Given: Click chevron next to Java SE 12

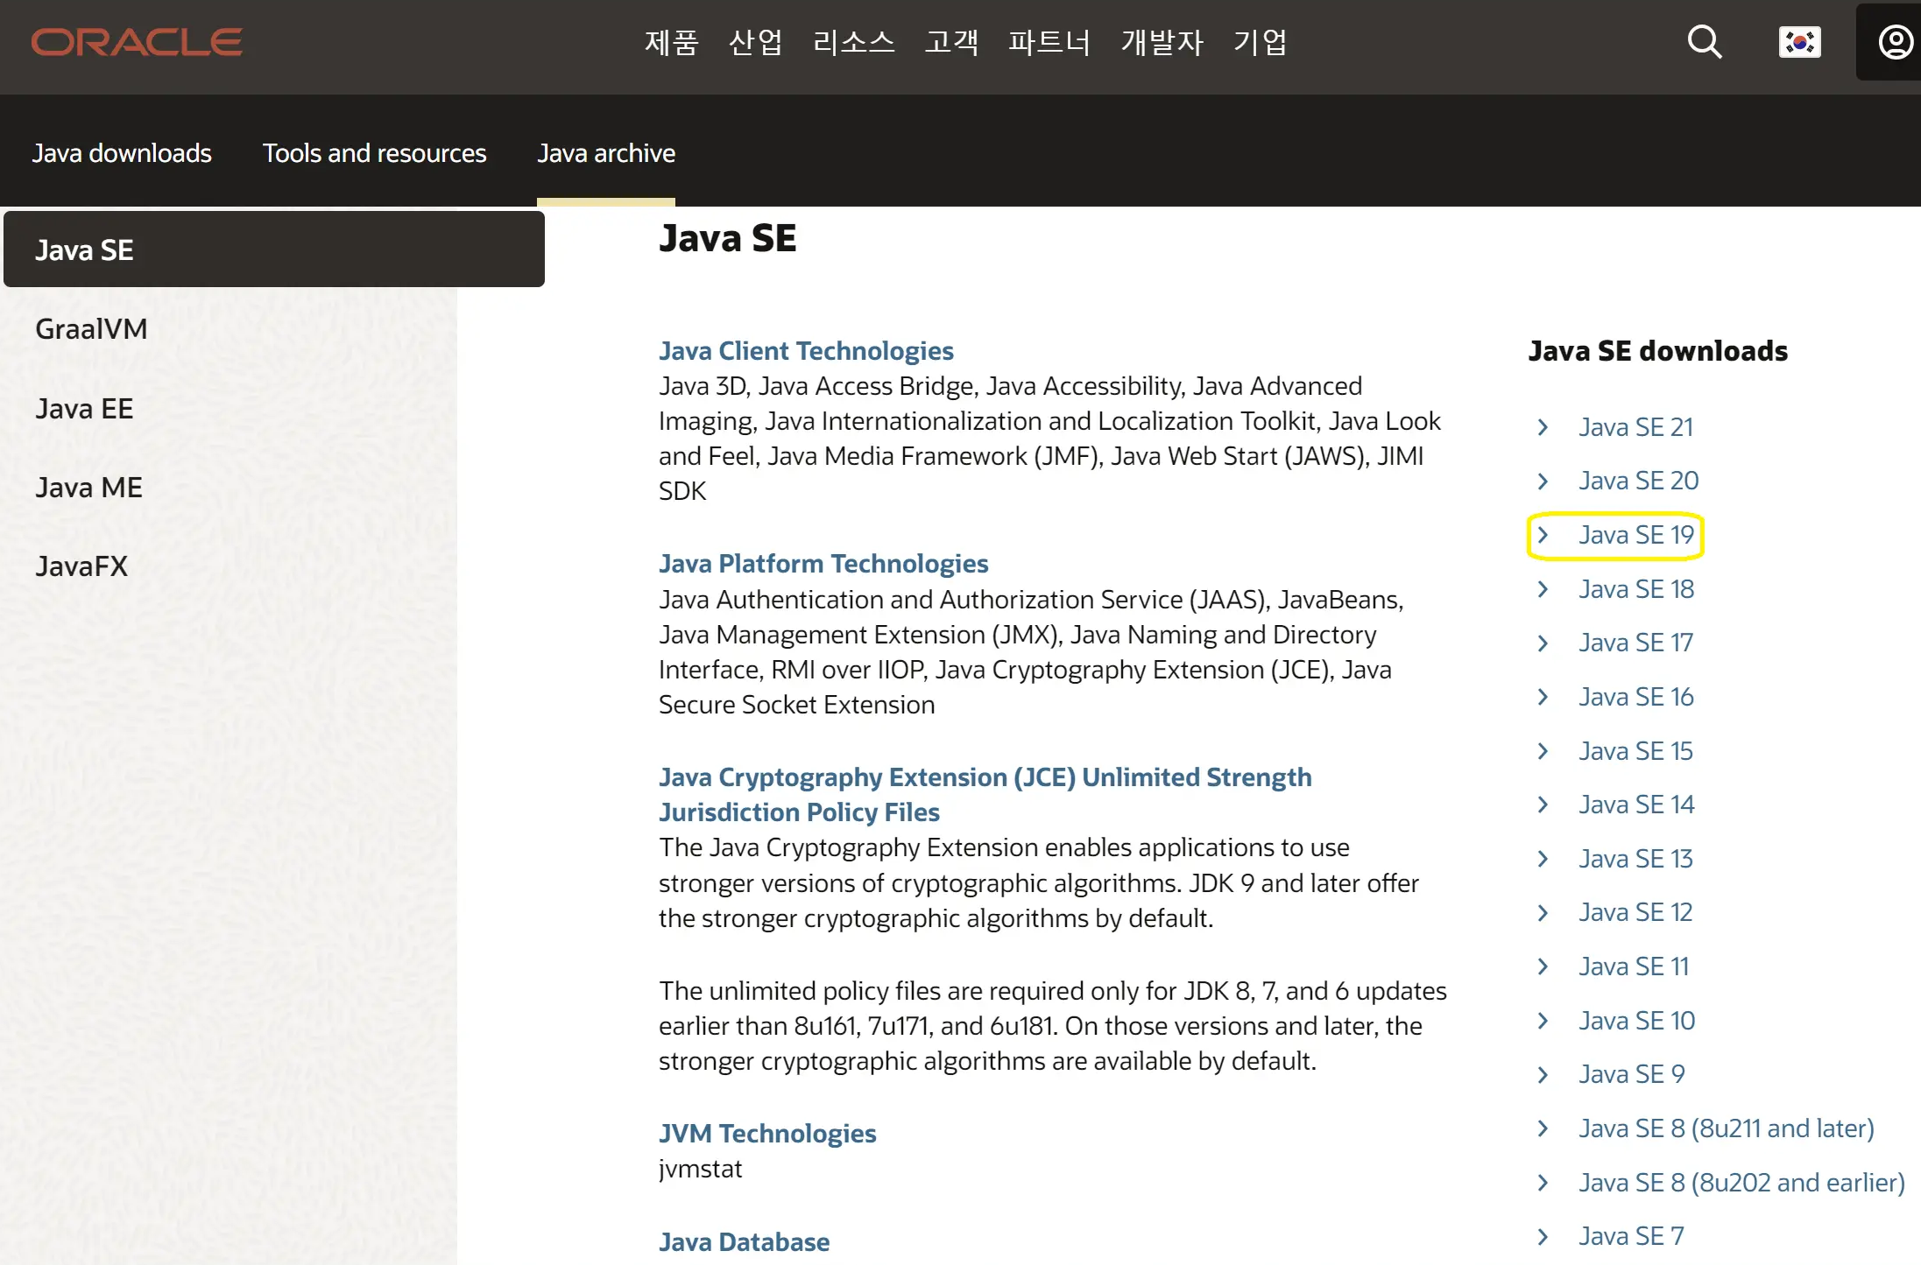Looking at the screenshot, I should [x=1543, y=912].
